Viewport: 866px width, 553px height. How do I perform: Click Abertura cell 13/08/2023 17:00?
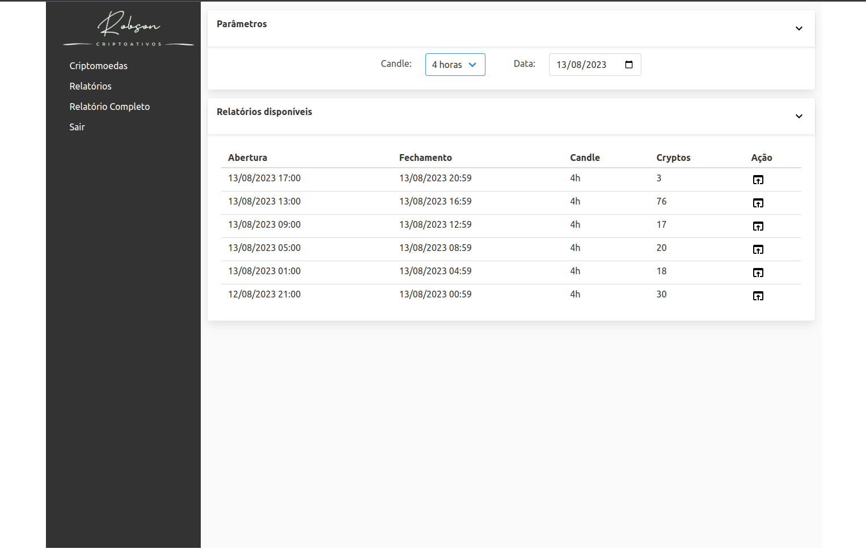(264, 178)
